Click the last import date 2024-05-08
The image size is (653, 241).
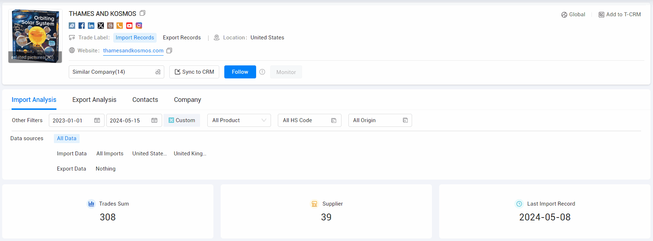click(545, 217)
